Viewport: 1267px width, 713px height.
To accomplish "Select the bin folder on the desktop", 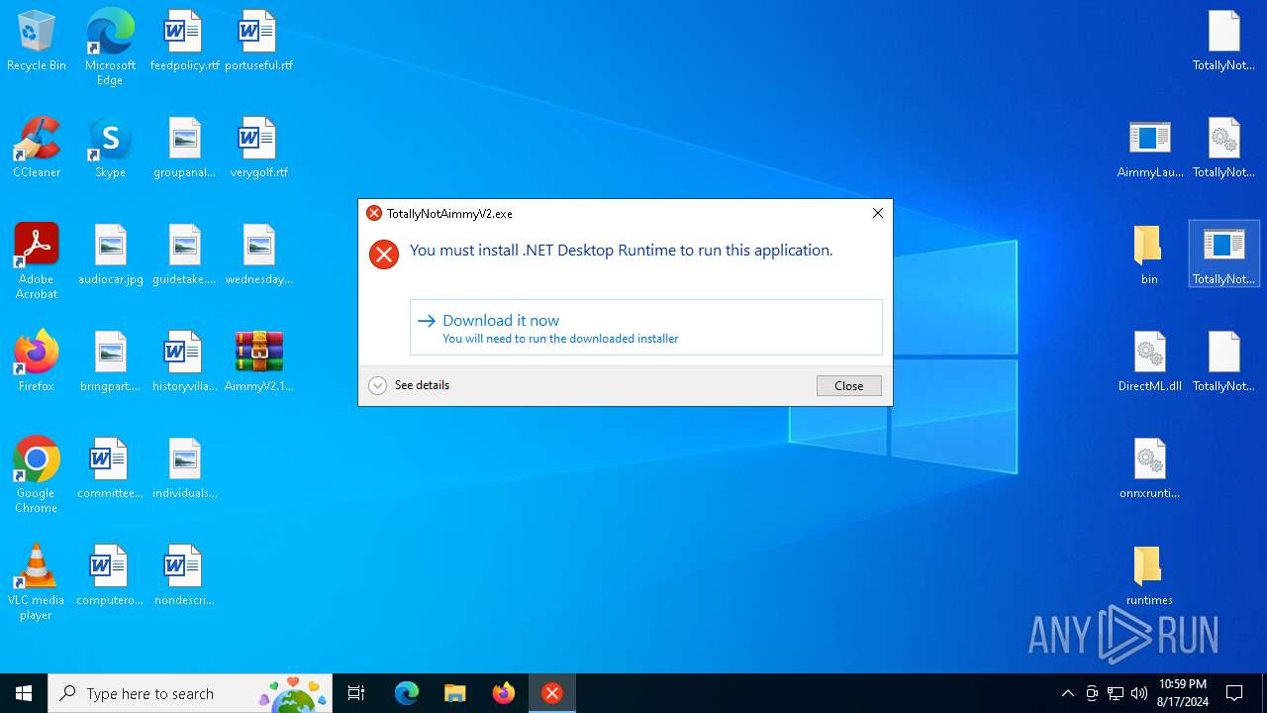I will pos(1149,255).
